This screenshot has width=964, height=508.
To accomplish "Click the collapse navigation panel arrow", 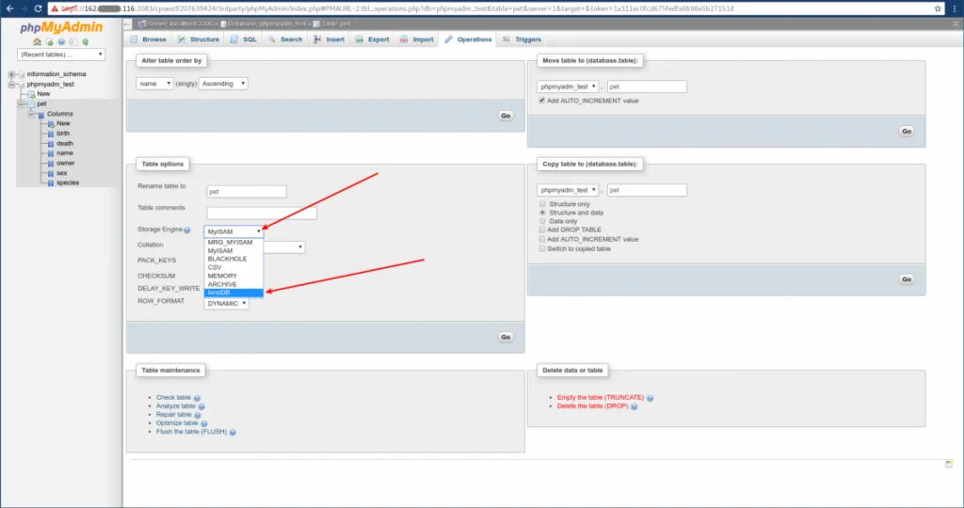I will pyautogui.click(x=127, y=24).
